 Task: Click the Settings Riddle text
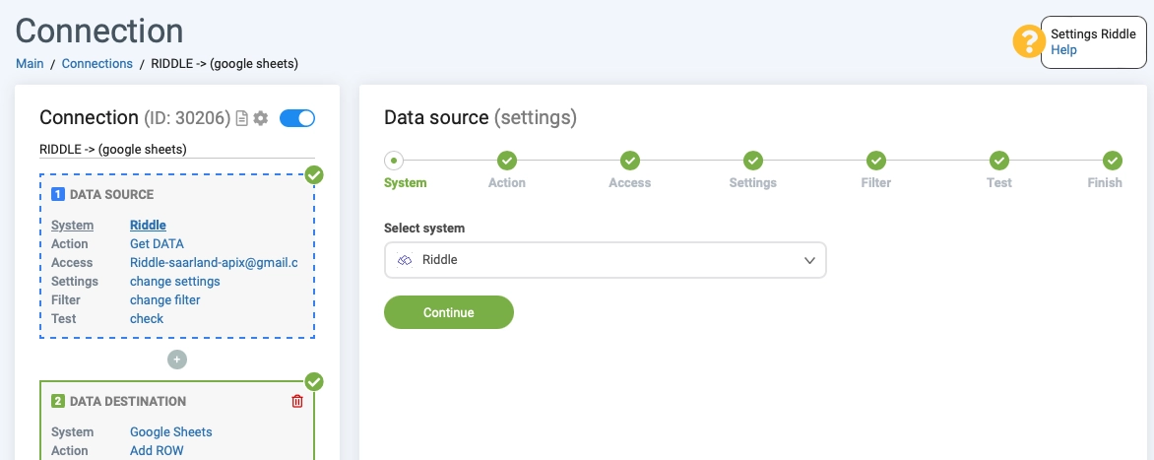coord(1093,34)
